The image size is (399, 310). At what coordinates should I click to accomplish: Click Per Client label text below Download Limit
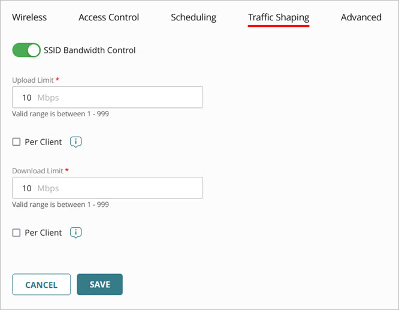click(x=43, y=233)
